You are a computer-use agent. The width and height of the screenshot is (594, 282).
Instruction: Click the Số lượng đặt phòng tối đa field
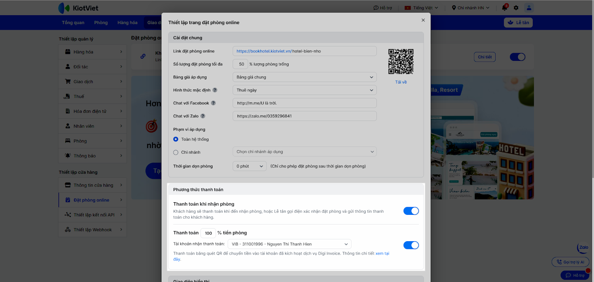241,64
